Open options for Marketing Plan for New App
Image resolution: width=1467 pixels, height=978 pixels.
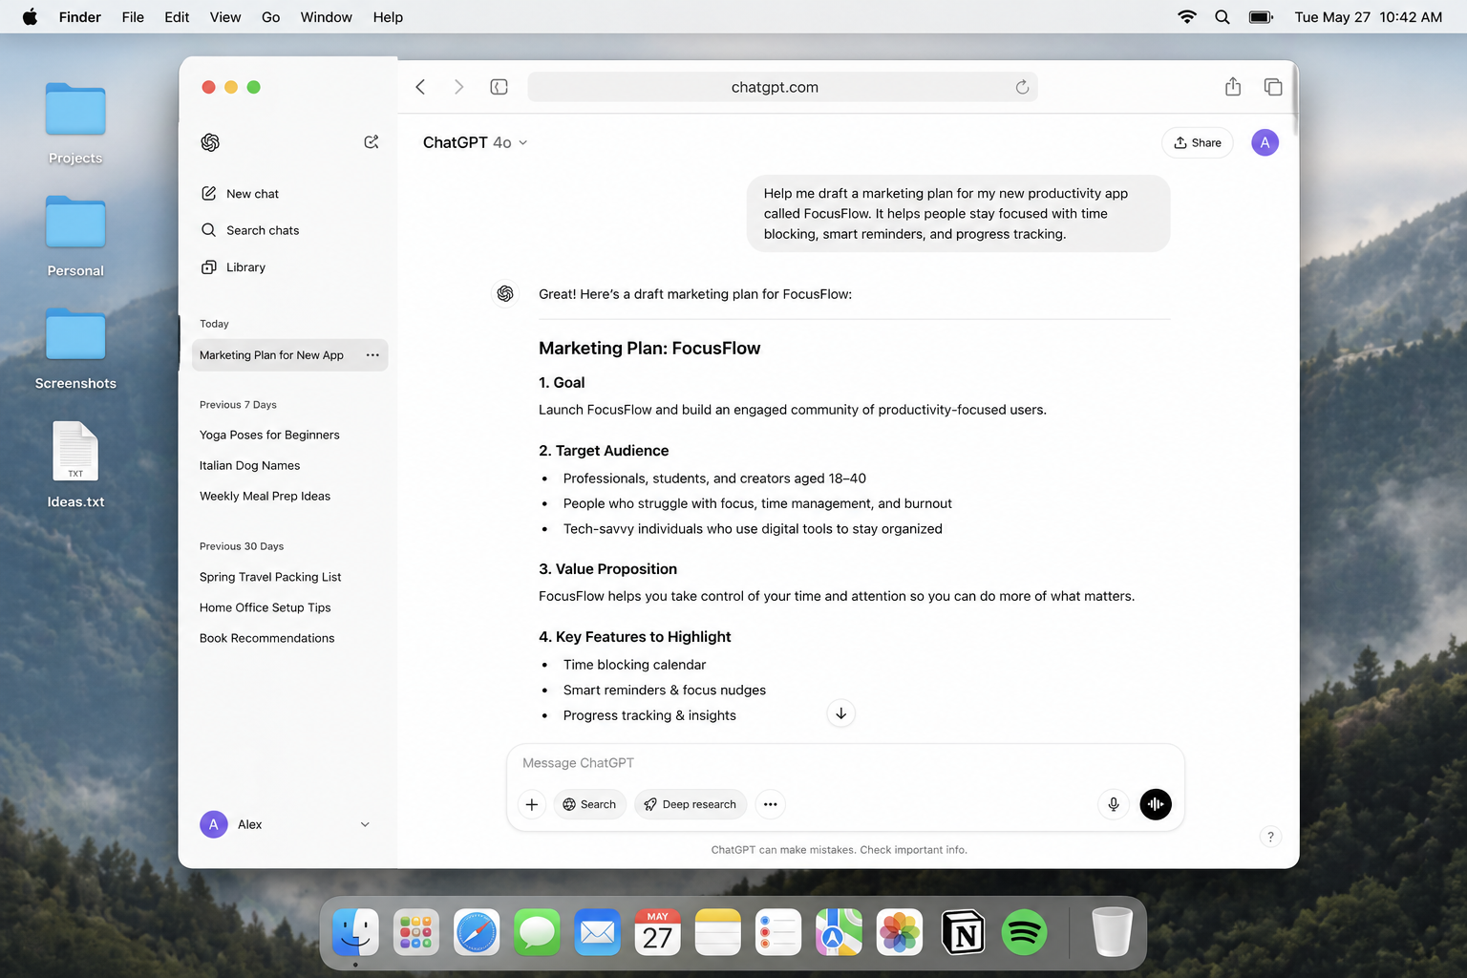coord(372,355)
